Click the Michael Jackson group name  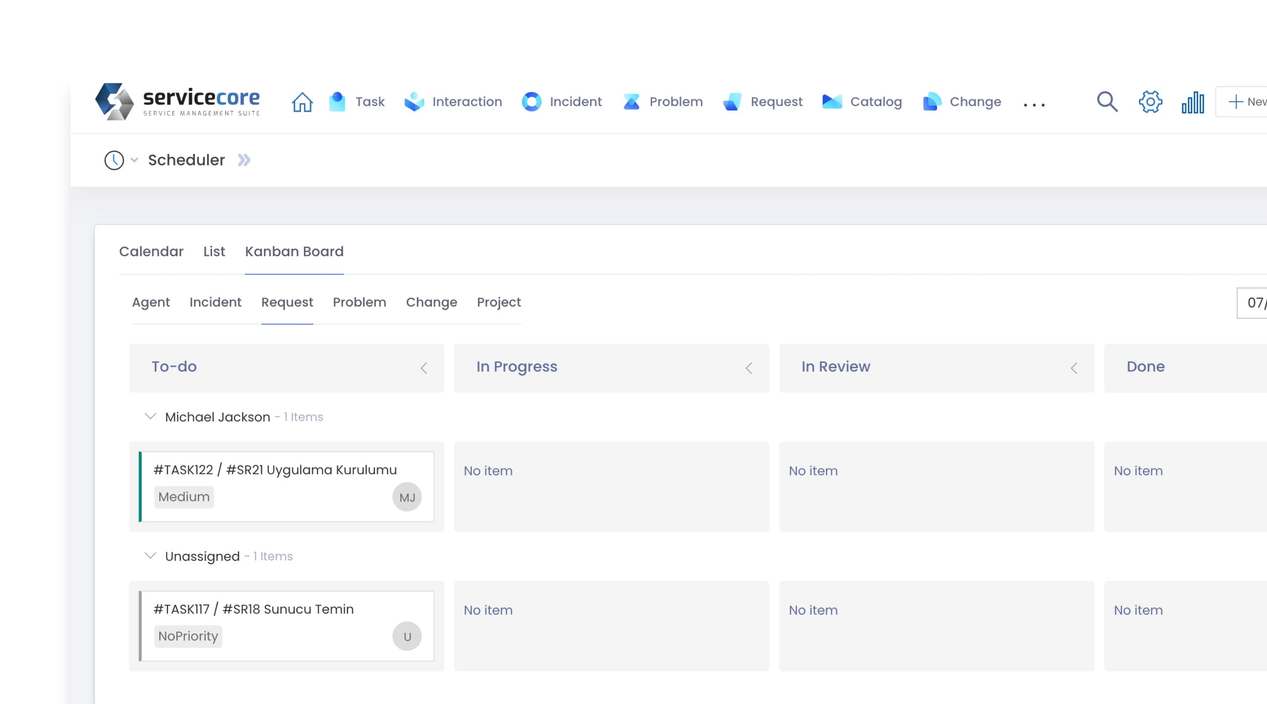[x=217, y=417]
